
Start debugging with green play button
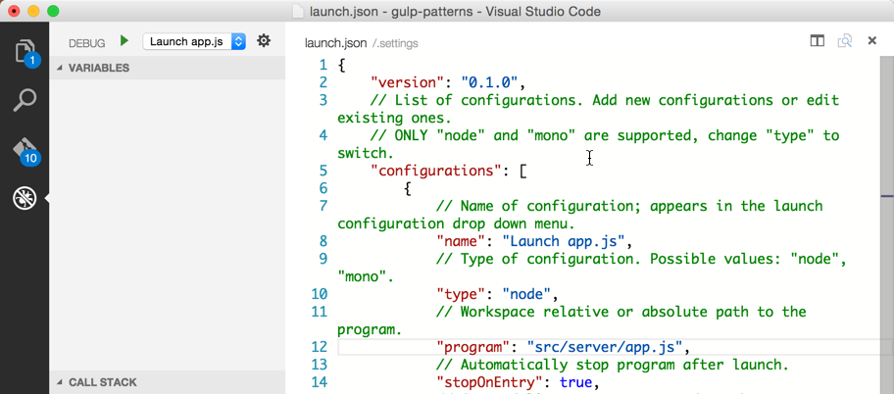point(124,41)
